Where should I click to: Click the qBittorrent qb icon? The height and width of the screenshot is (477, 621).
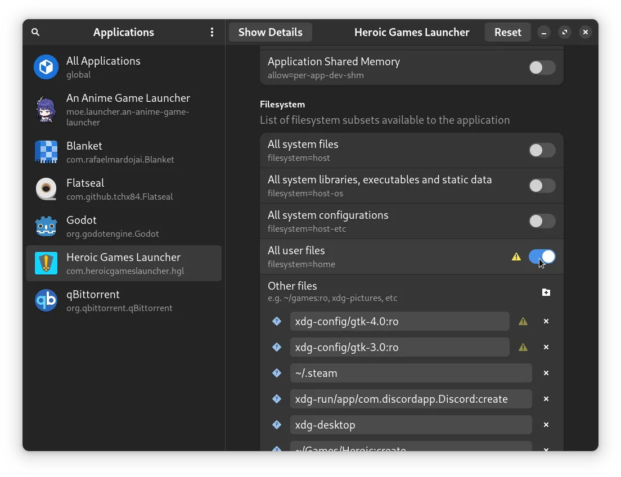[46, 300]
